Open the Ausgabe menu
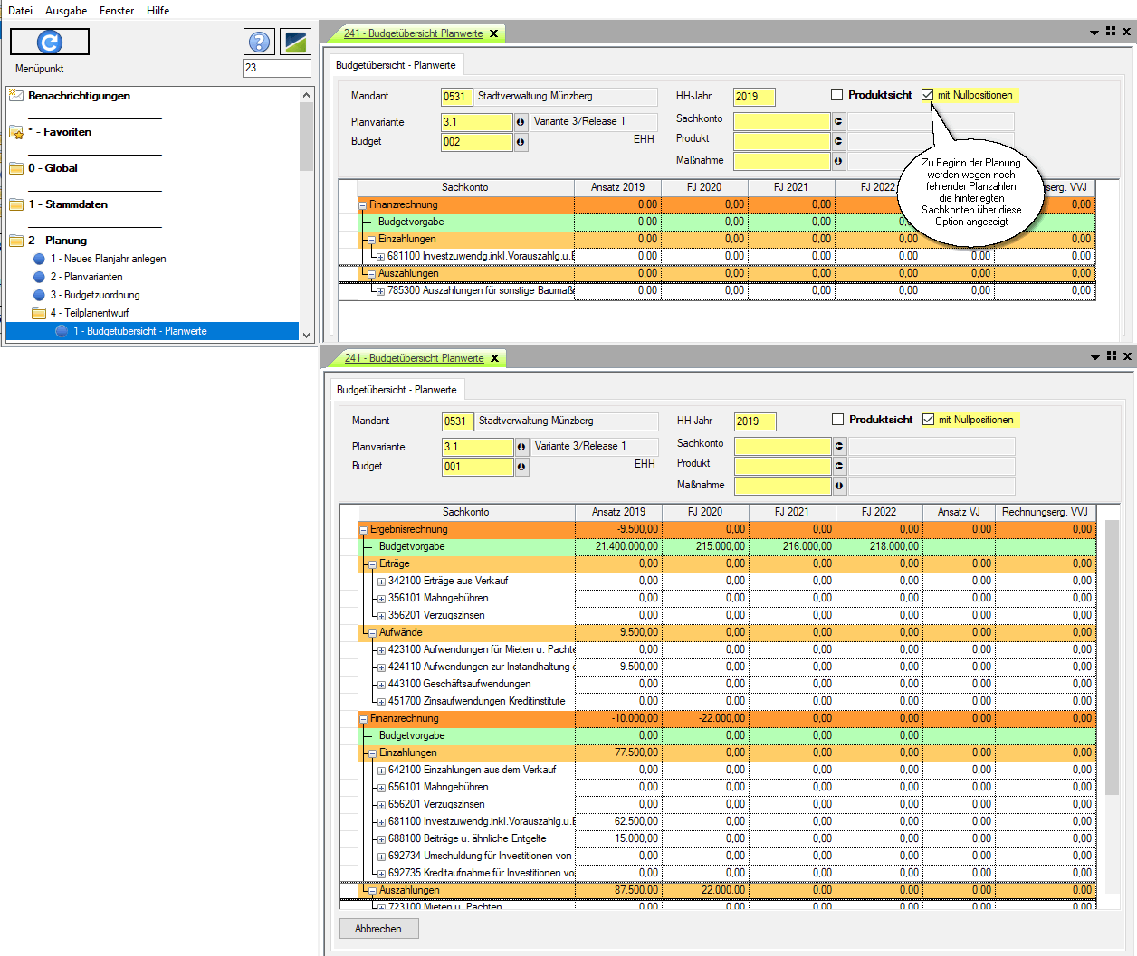 (66, 11)
